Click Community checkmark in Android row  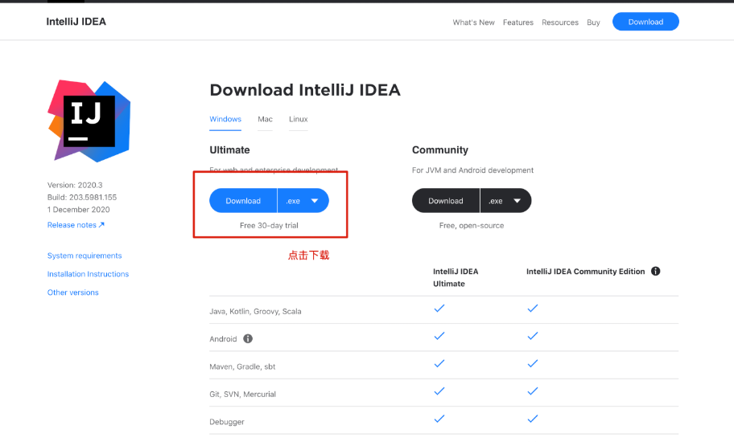532,336
